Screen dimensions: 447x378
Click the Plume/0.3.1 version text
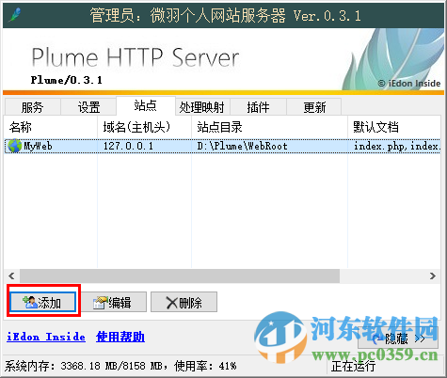pos(66,80)
